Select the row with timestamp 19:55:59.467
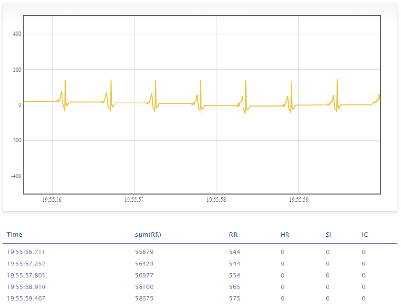The image size is (401, 308). click(25, 298)
